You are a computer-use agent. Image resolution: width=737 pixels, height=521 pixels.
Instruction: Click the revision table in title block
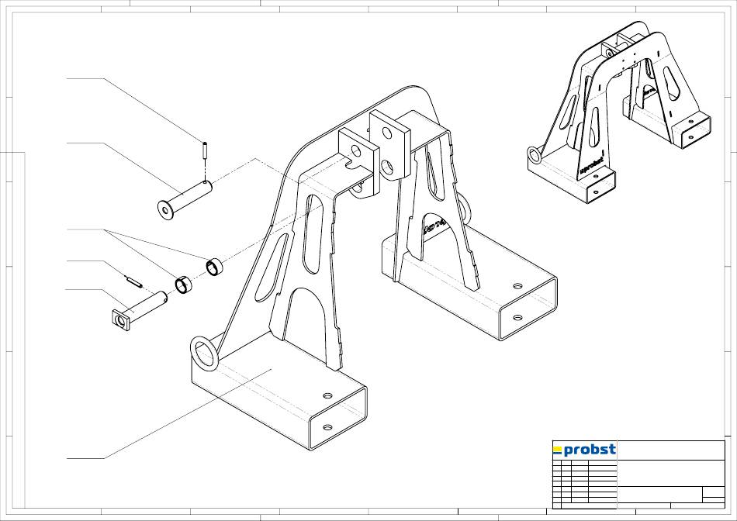pyautogui.click(x=584, y=484)
